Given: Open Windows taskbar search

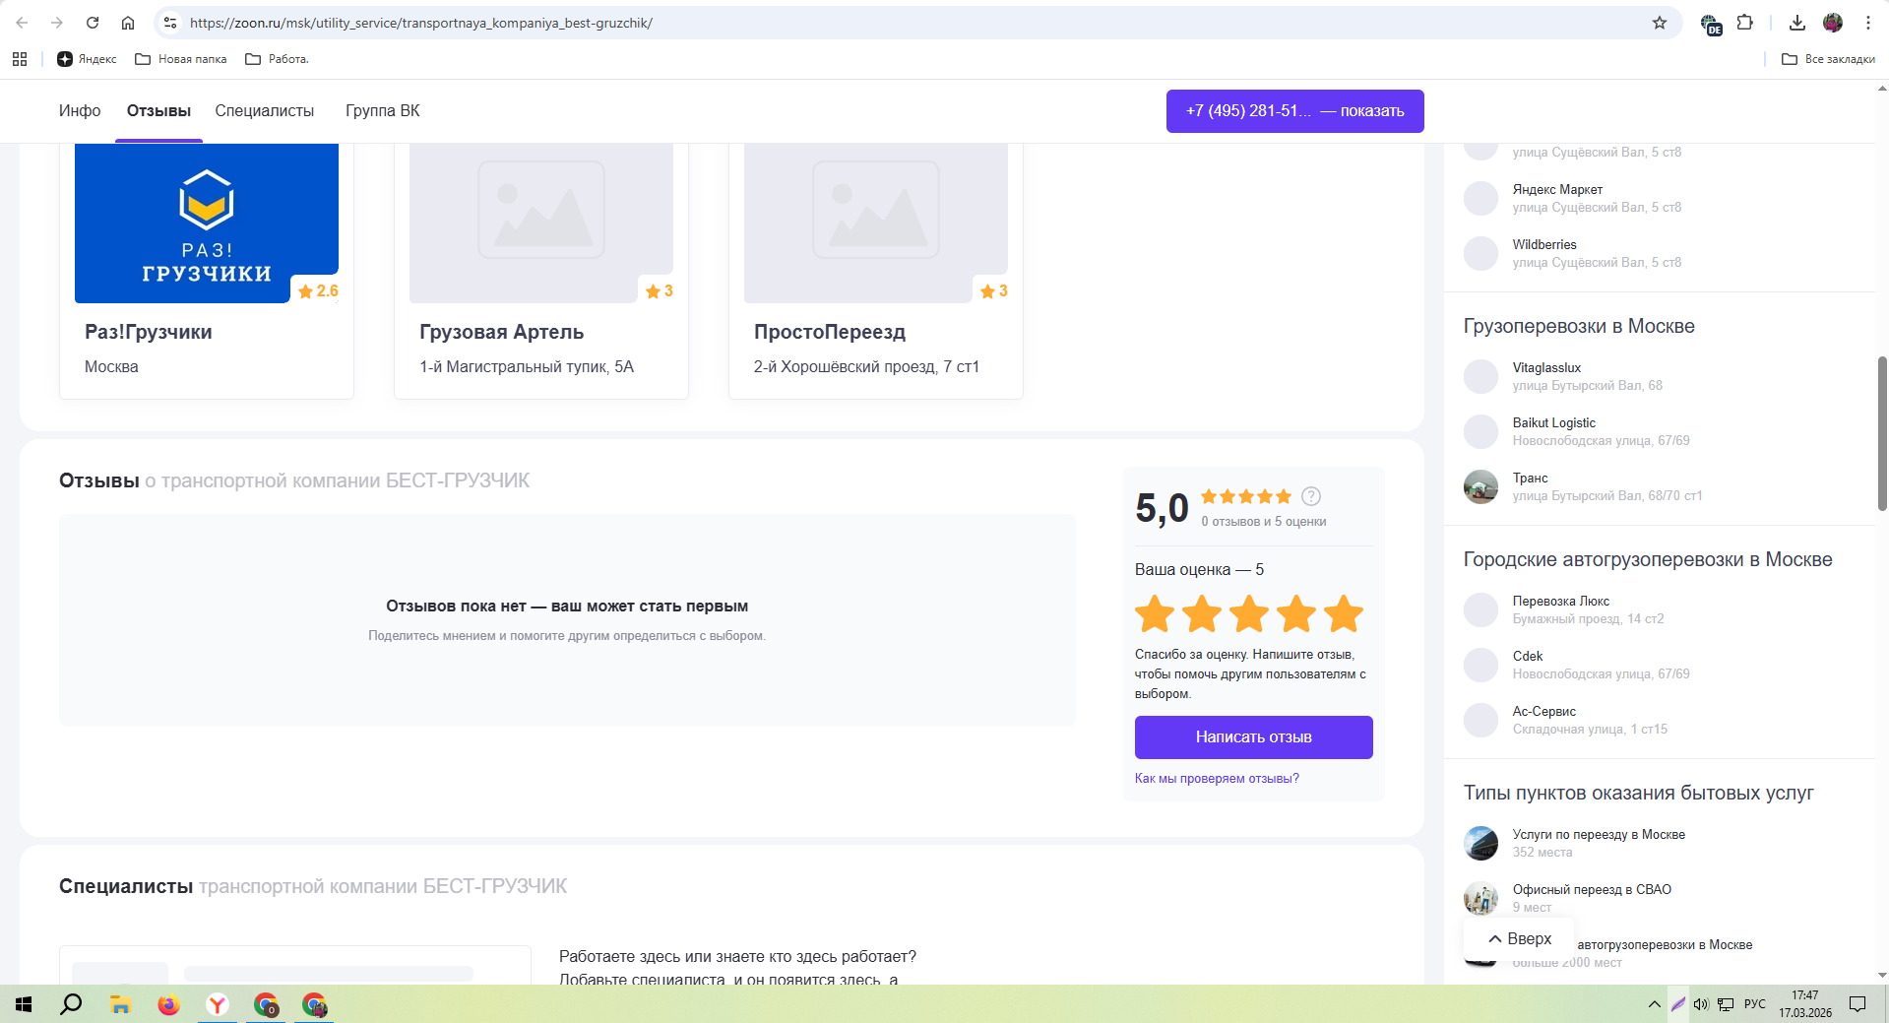Looking at the screenshot, I should [71, 1004].
